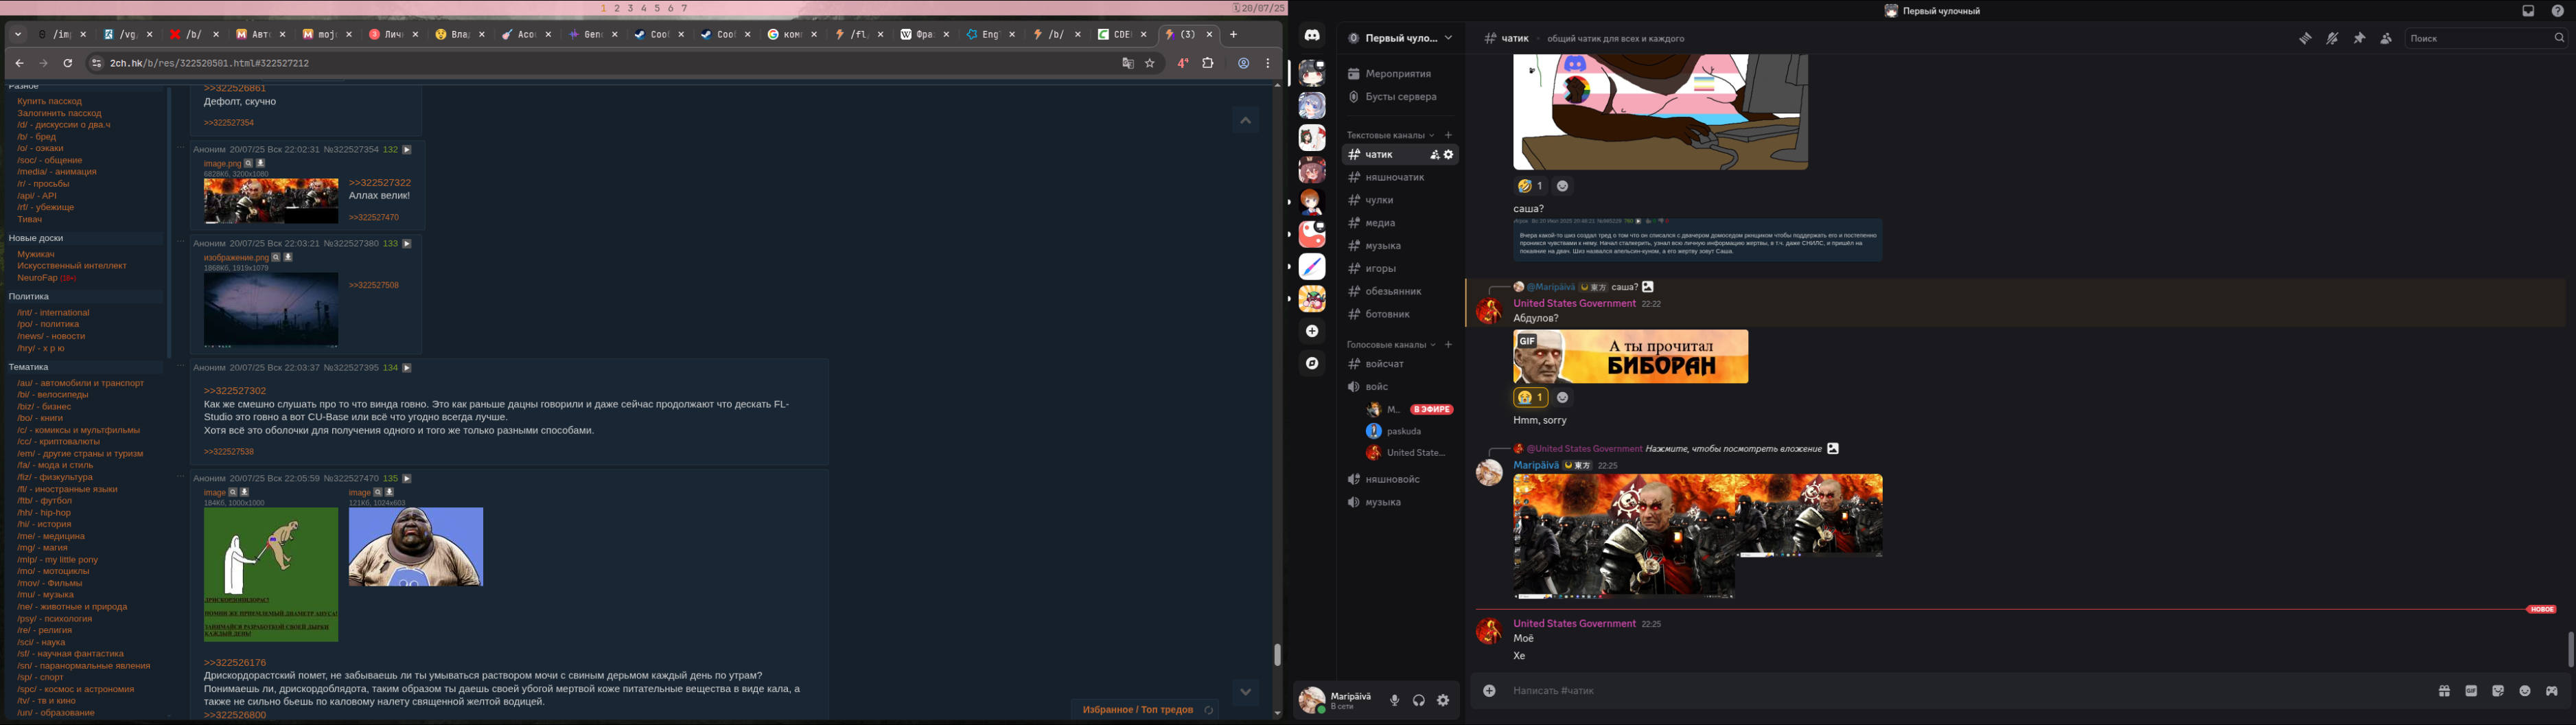Open the sticker picker in message bar

(x=2498, y=691)
